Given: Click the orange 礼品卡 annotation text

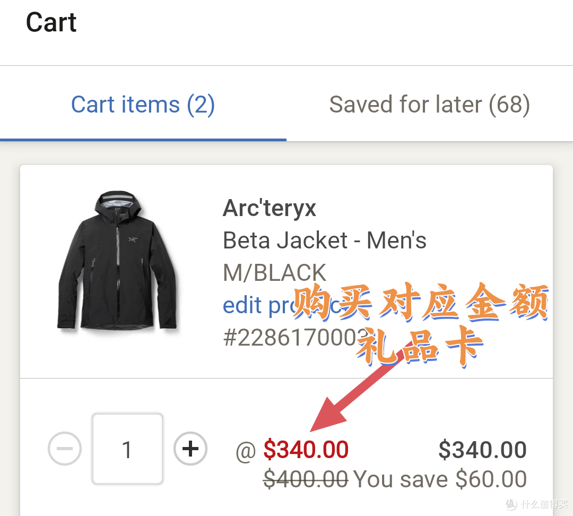Looking at the screenshot, I should pos(420,345).
